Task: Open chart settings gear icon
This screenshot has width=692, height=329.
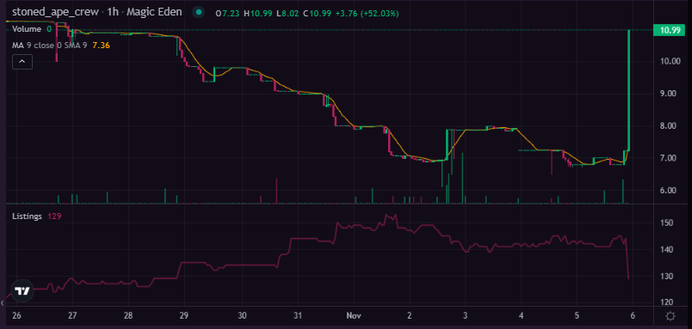Action: tap(670, 316)
